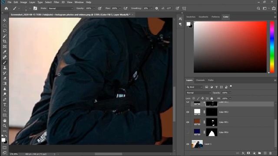The height and width of the screenshot is (156, 278).
Task: Open the Image menu
Action: coord(23,2)
